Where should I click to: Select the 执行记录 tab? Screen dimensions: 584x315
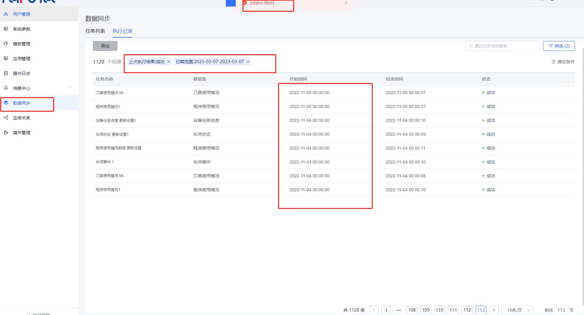[122, 31]
